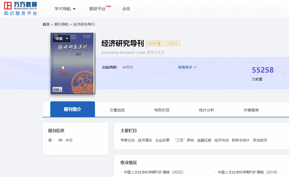The width and height of the screenshot is (289, 177).
Task: Click the CSTPCD tag badge
Action: click(172, 43)
